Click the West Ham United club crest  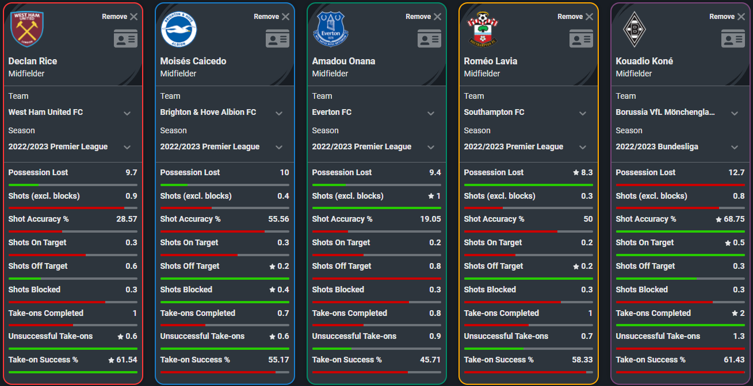point(26,29)
